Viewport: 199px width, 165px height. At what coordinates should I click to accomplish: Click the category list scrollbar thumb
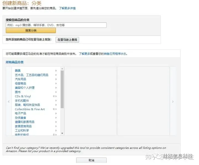pyautogui.click(x=62, y=89)
